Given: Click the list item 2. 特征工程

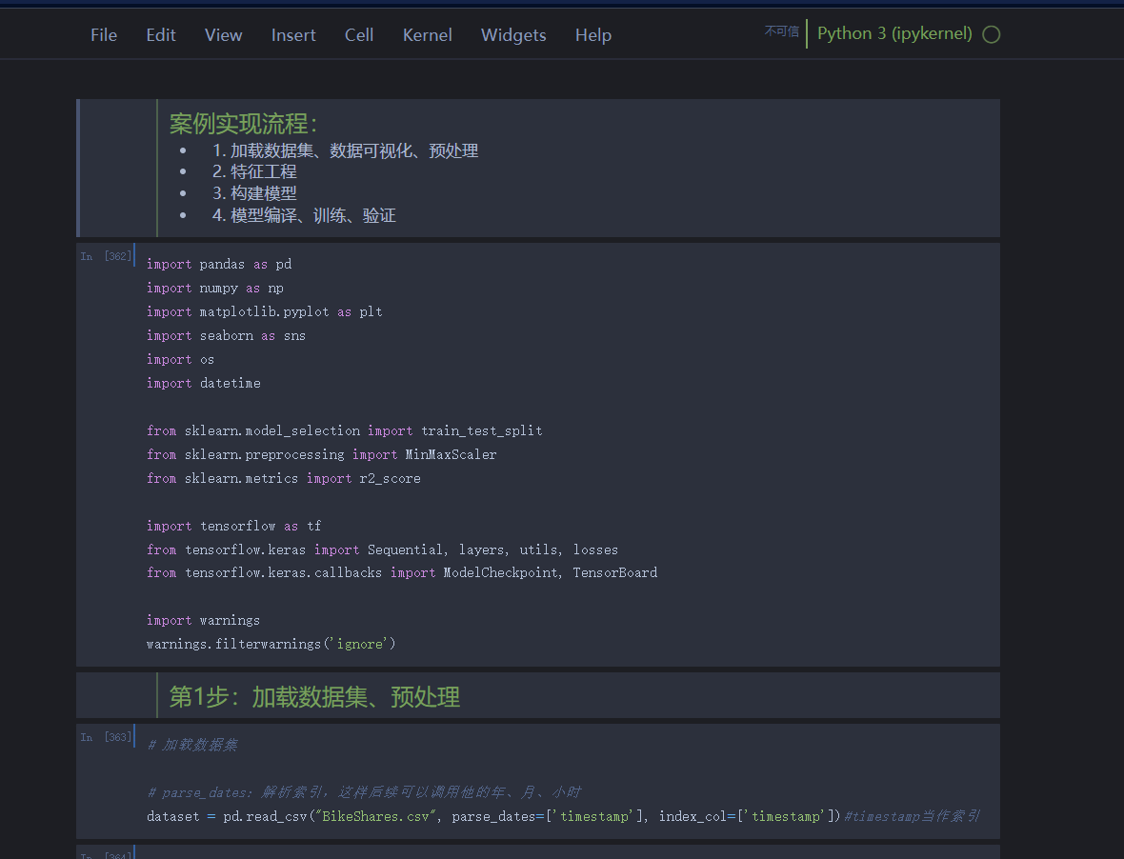Looking at the screenshot, I should click(x=254, y=172).
